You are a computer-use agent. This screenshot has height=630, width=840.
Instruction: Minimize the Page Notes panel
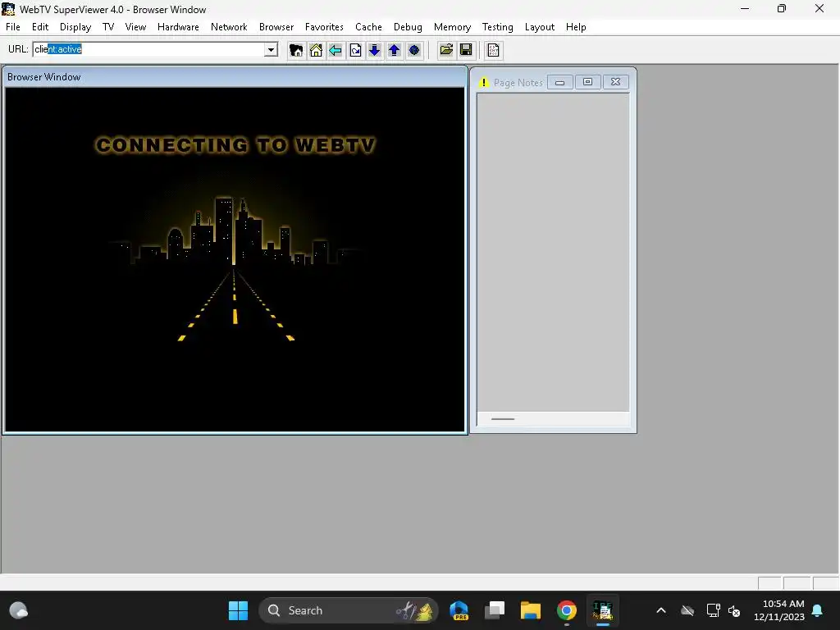559,82
